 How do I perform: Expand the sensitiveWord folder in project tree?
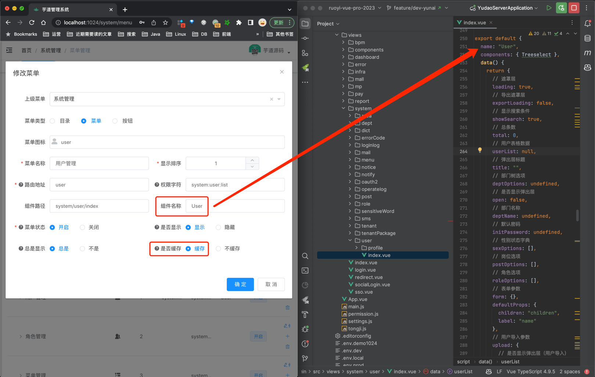point(350,211)
